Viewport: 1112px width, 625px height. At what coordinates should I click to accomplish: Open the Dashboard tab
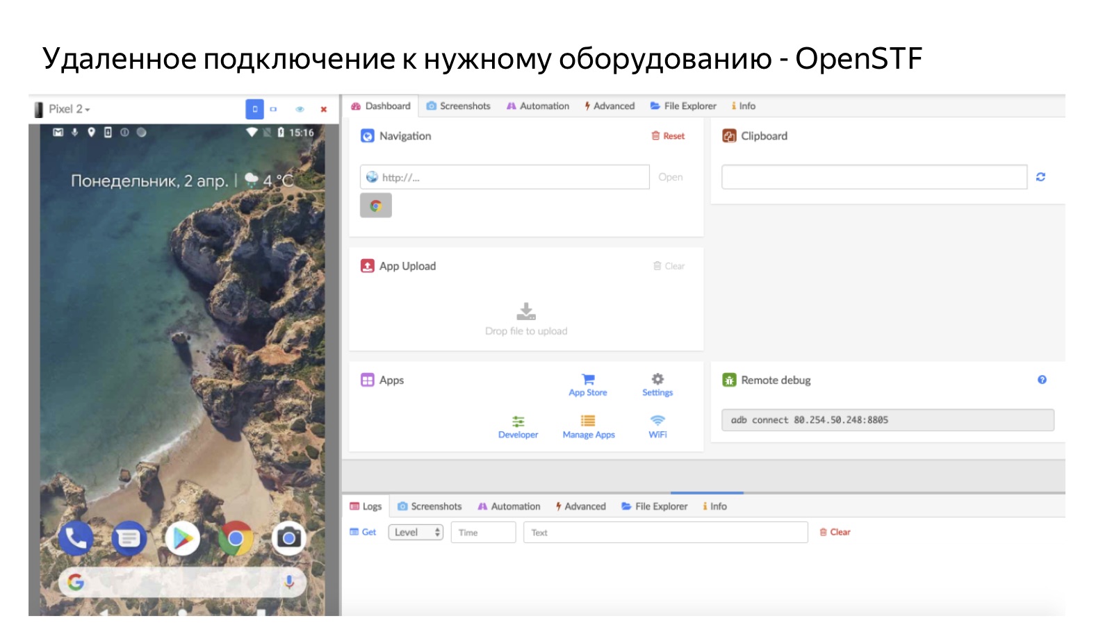pyautogui.click(x=381, y=106)
